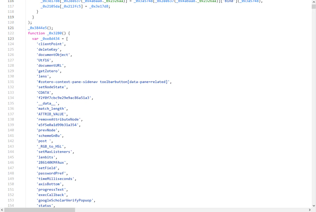316x212 pixels.
Task: Click the 'setMaxListeners' string entry
Action: click(x=55, y=152)
